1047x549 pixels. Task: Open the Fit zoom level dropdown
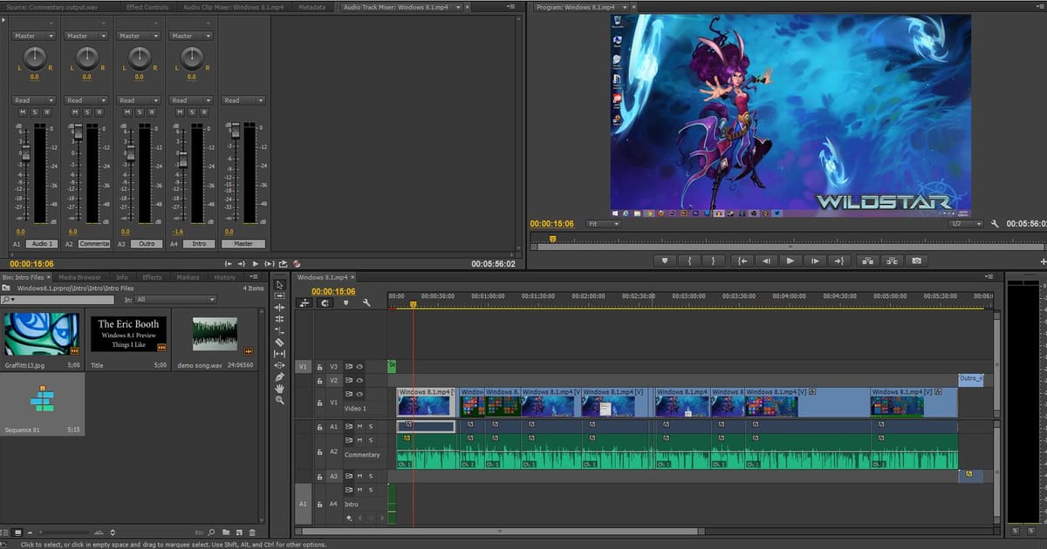603,224
